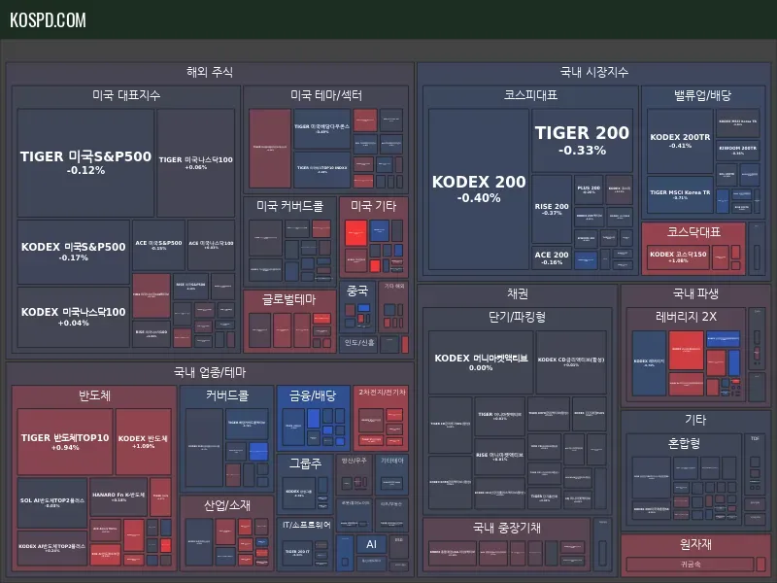Open the 국내 업종/테마 section header
The image size is (777, 583).
tap(210, 372)
